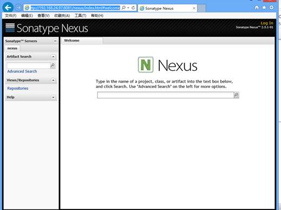Select the address bar URL field

(75, 8)
